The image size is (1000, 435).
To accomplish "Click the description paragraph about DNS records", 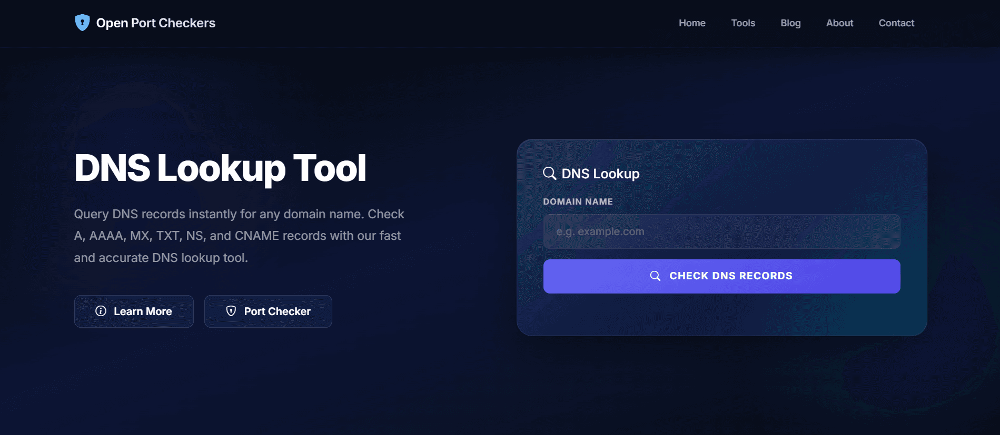I will (x=239, y=236).
